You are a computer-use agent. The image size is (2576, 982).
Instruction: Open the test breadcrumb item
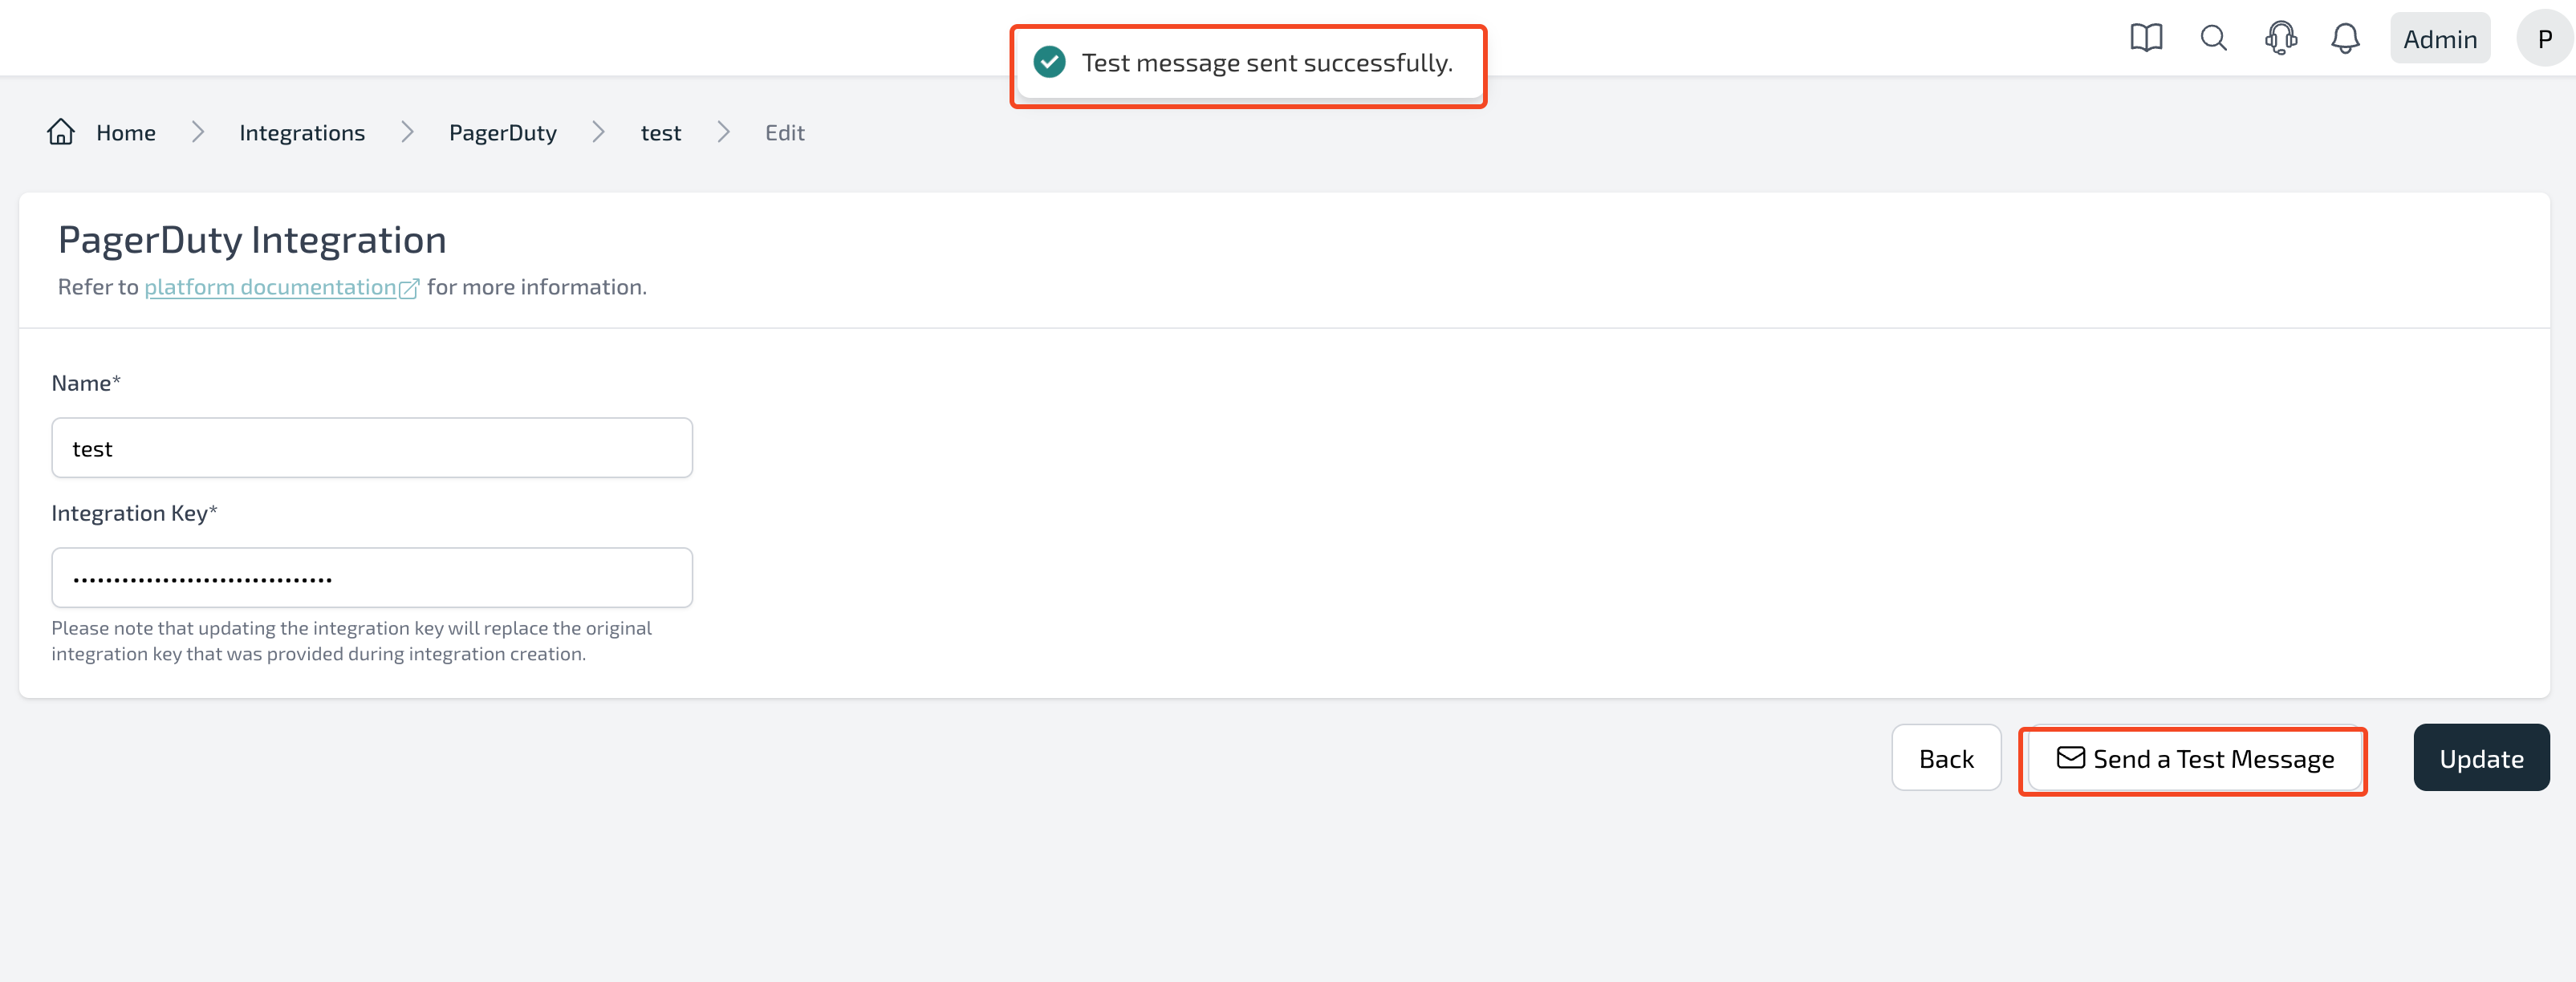pyautogui.click(x=661, y=133)
